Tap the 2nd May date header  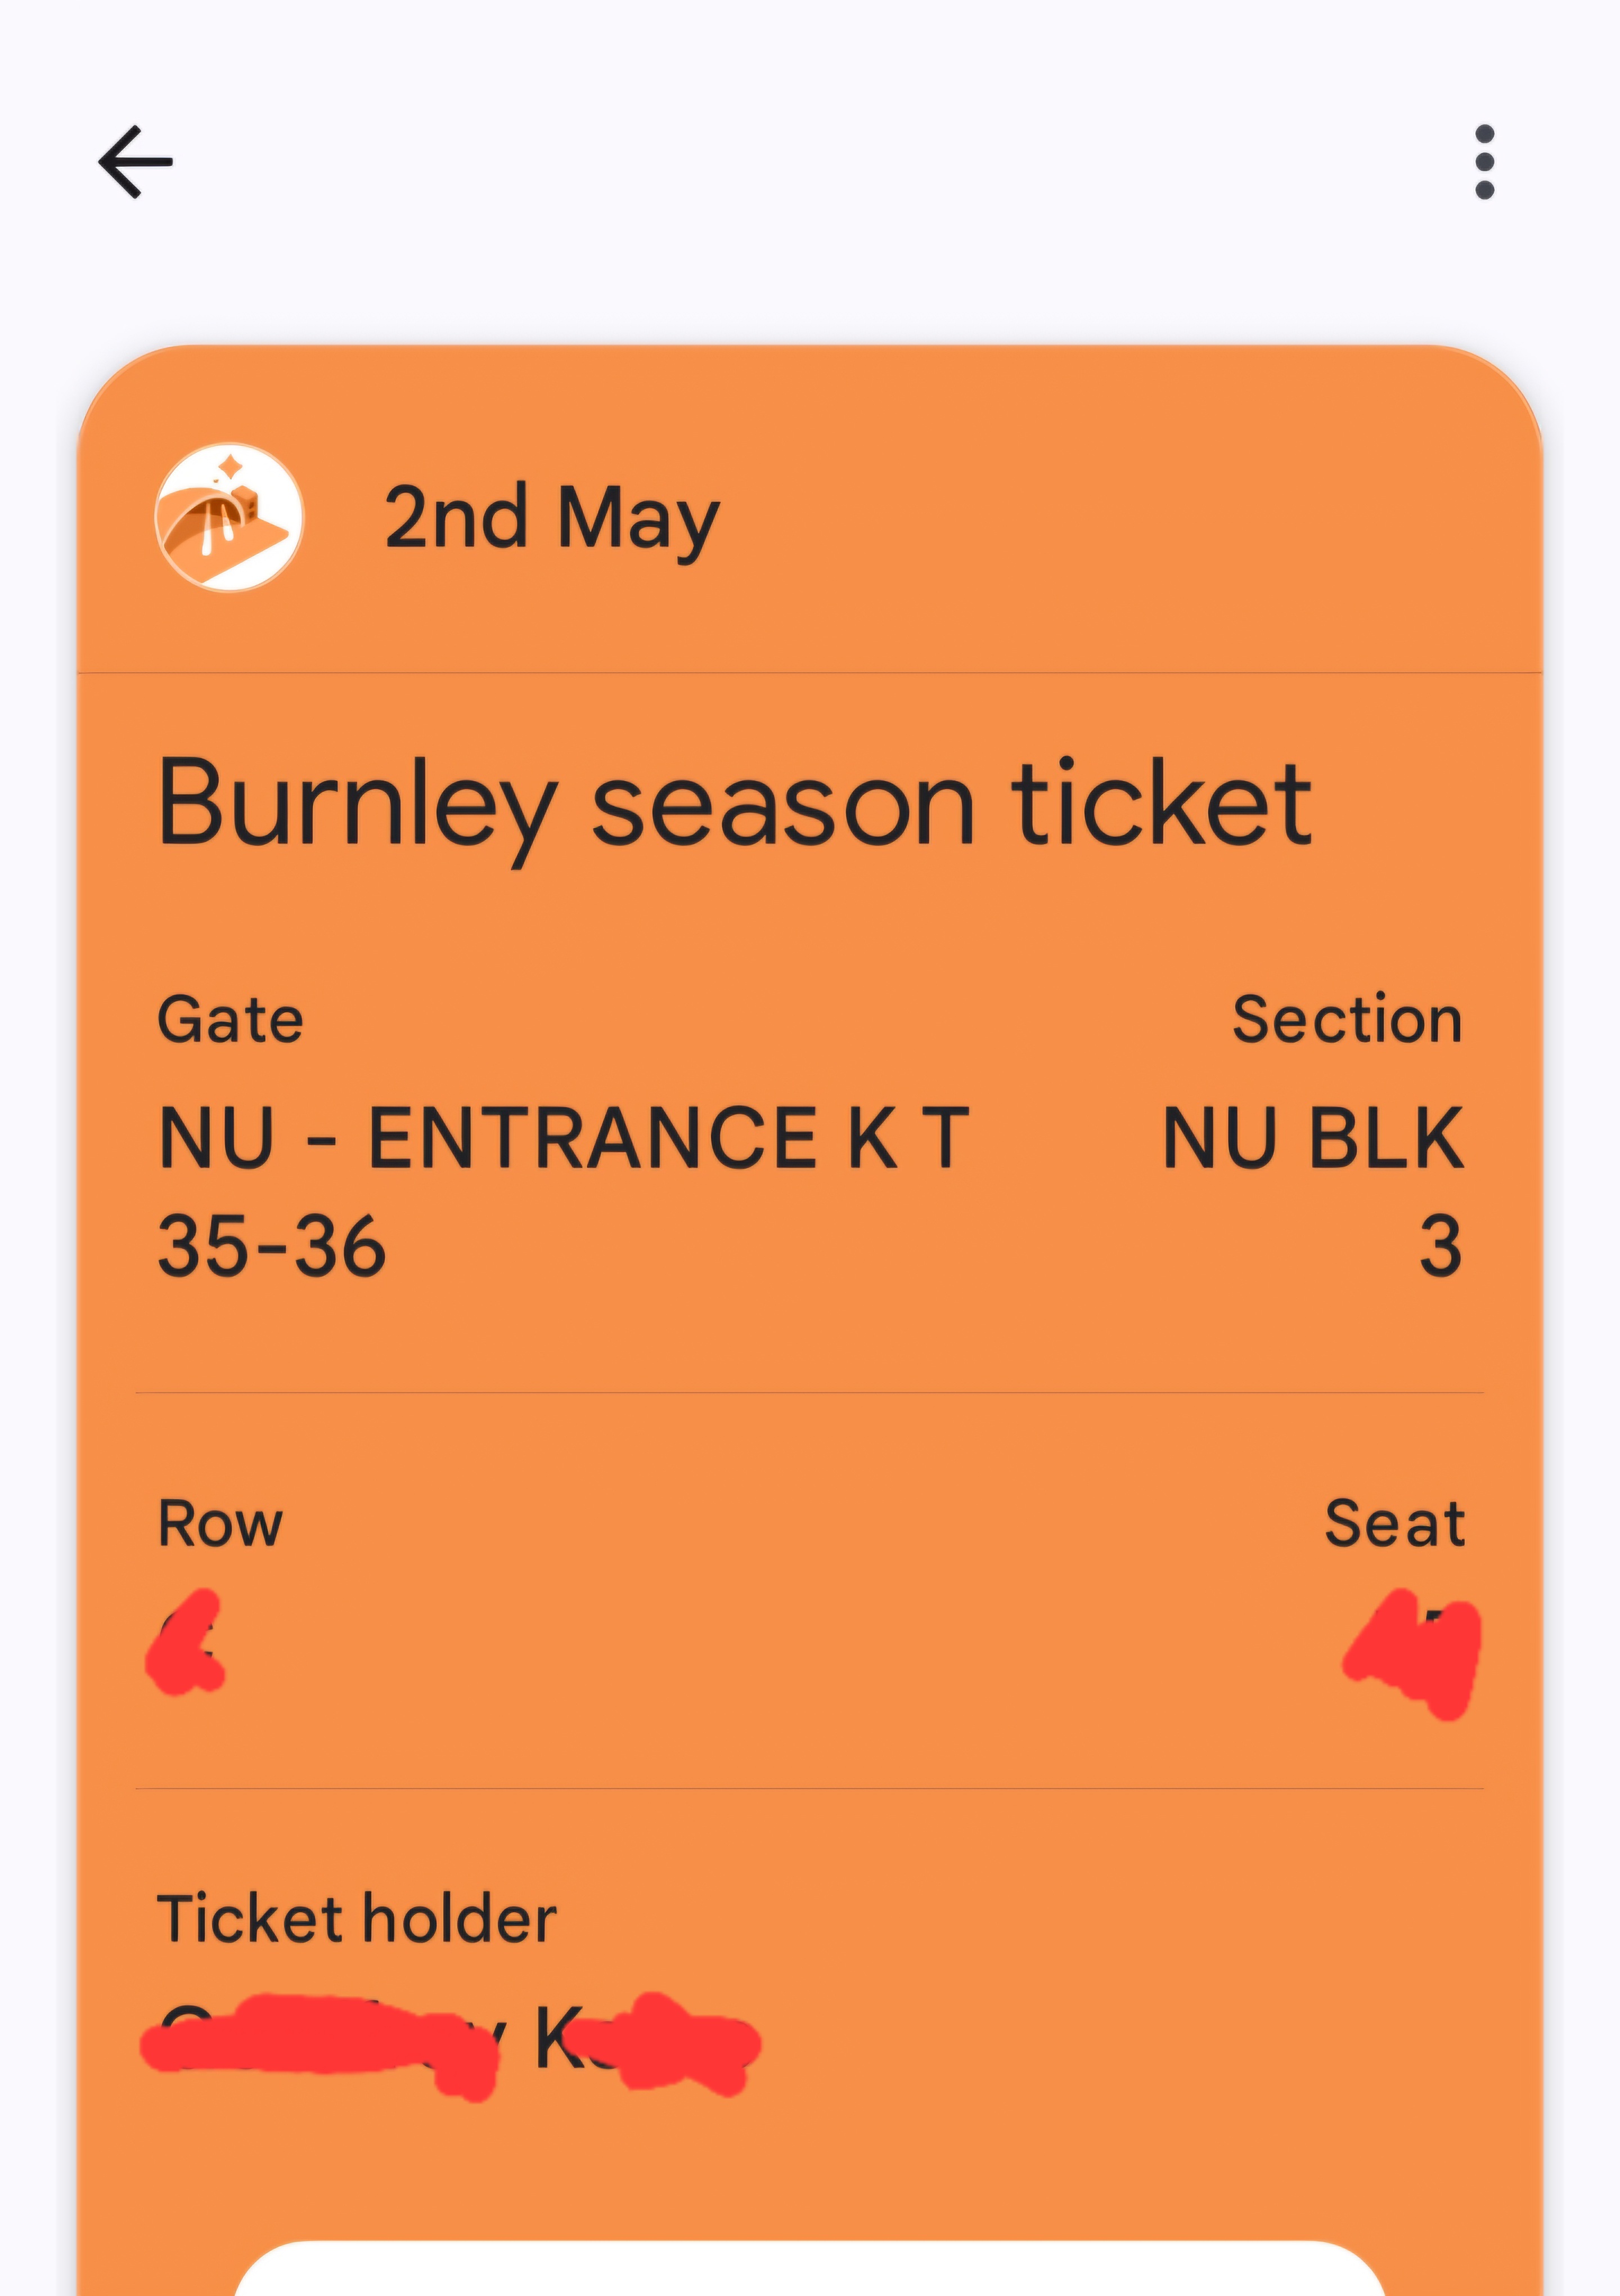552,518
